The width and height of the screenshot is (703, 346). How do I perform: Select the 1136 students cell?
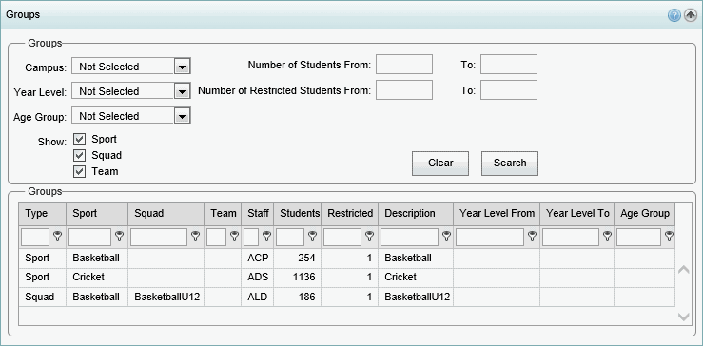(x=297, y=278)
